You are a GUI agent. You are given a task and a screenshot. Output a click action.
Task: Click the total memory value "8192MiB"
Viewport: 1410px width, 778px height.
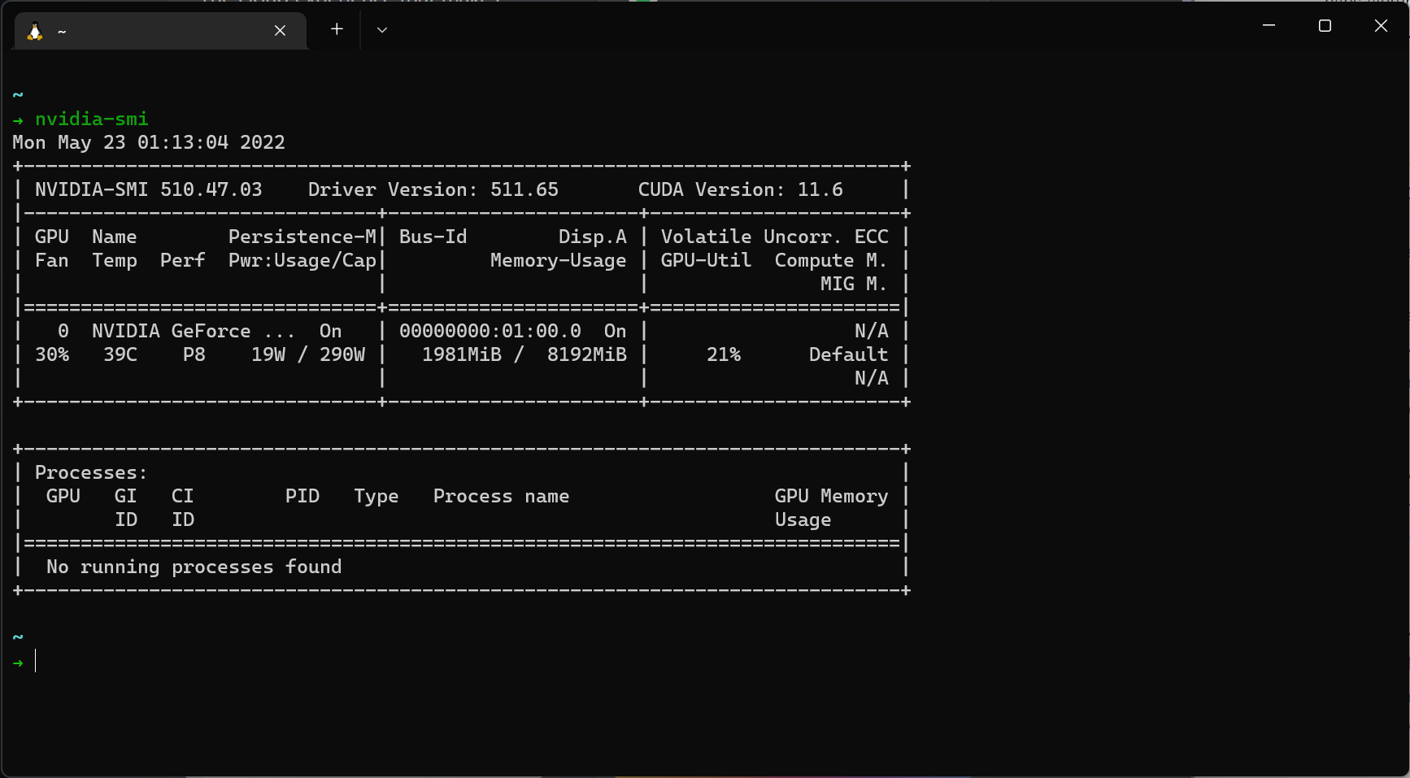(587, 355)
